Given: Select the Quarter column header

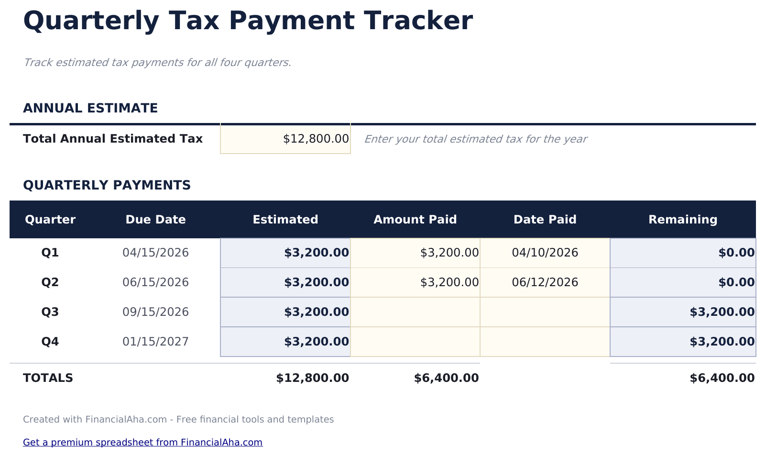Looking at the screenshot, I should pos(50,220).
